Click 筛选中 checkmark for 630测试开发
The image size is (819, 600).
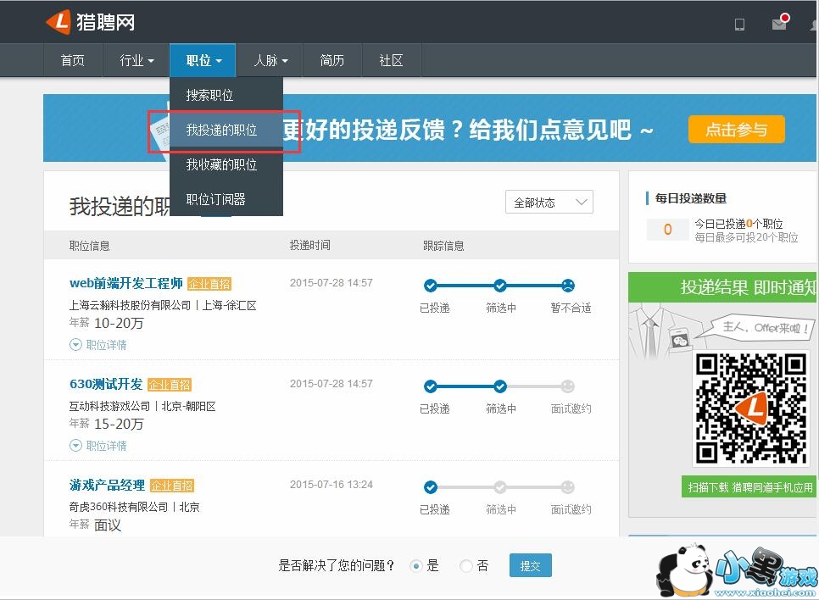click(x=500, y=386)
